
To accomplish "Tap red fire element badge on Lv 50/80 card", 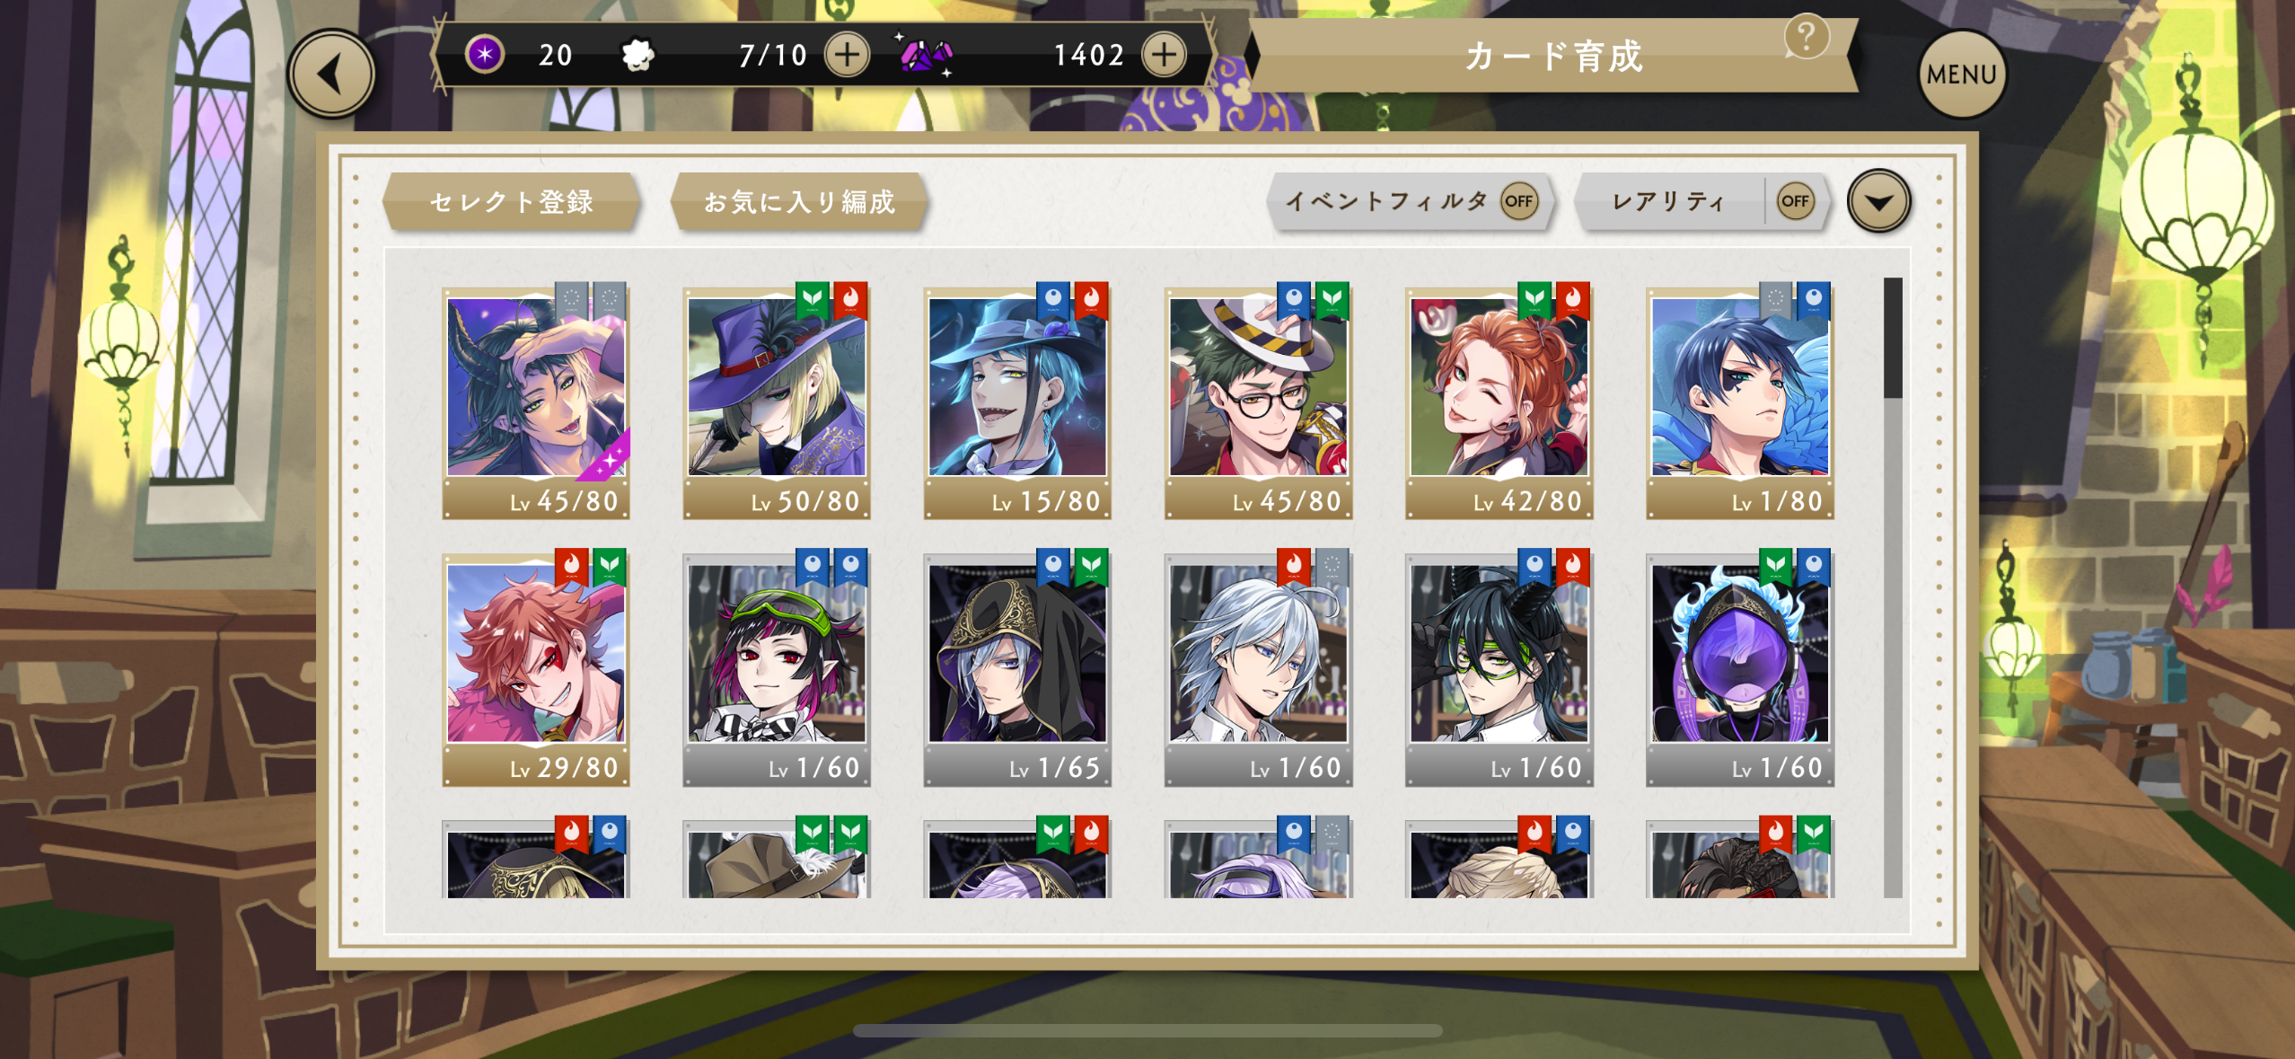I will pos(849,301).
